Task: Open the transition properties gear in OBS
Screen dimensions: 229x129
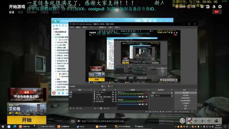Action: tap(171, 93)
